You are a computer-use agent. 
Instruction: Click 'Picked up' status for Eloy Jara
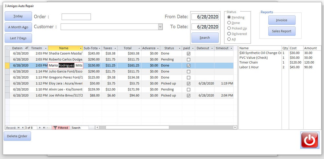pos(171,83)
